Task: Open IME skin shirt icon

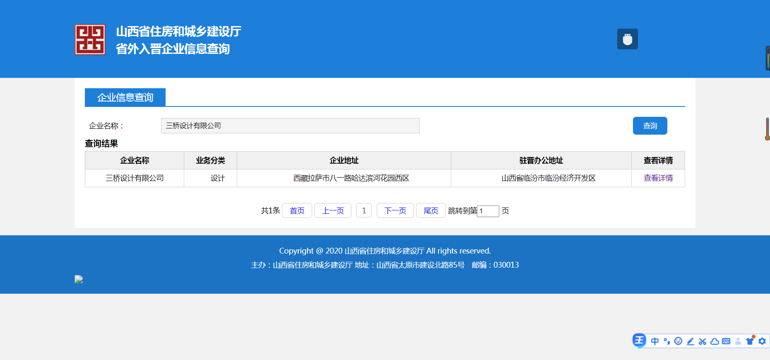Action: click(x=750, y=341)
